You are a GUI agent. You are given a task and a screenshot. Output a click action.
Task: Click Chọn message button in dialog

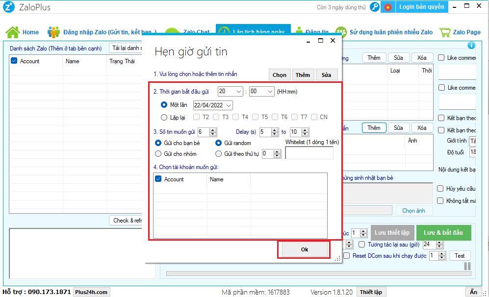point(280,75)
